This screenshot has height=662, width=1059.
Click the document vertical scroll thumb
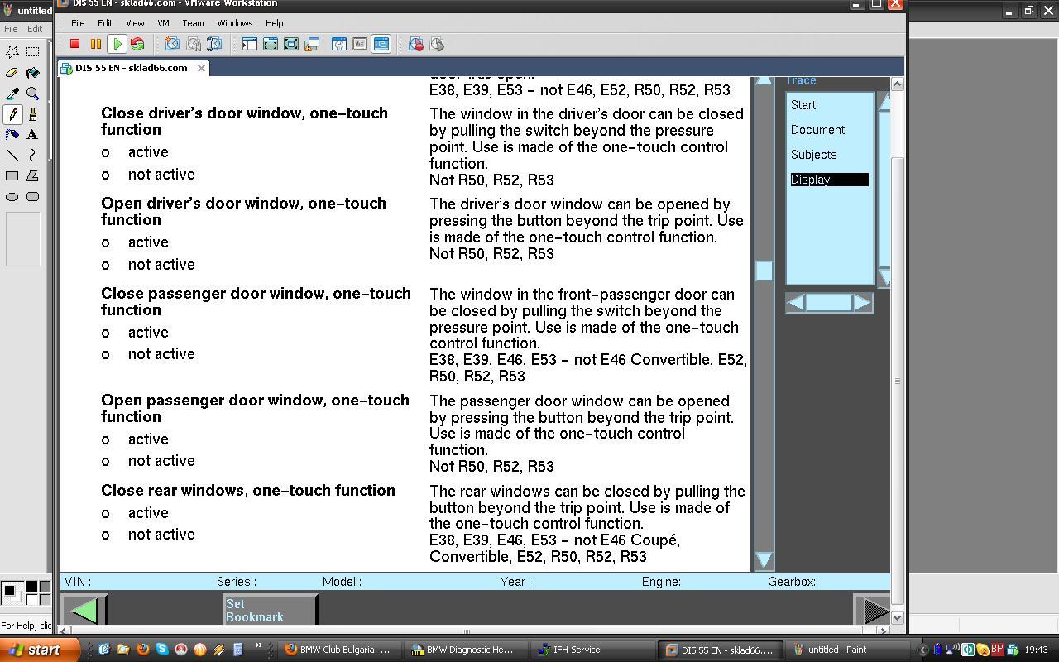(x=764, y=270)
